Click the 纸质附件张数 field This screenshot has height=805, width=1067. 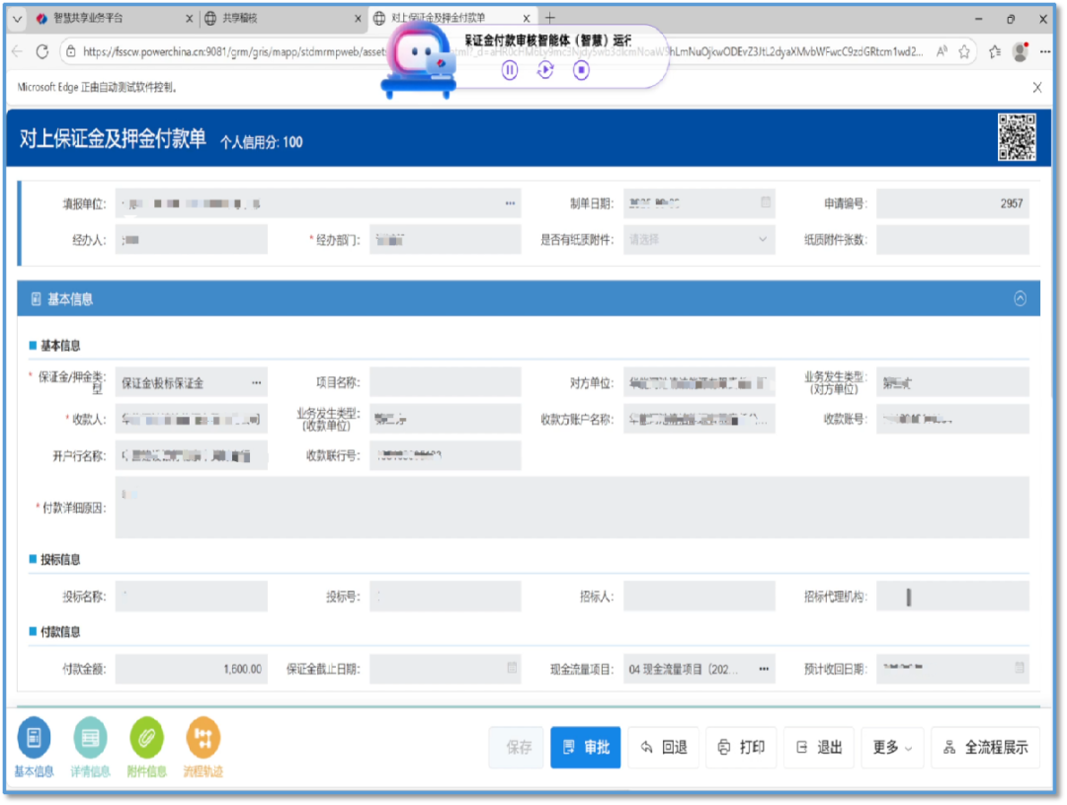[952, 240]
